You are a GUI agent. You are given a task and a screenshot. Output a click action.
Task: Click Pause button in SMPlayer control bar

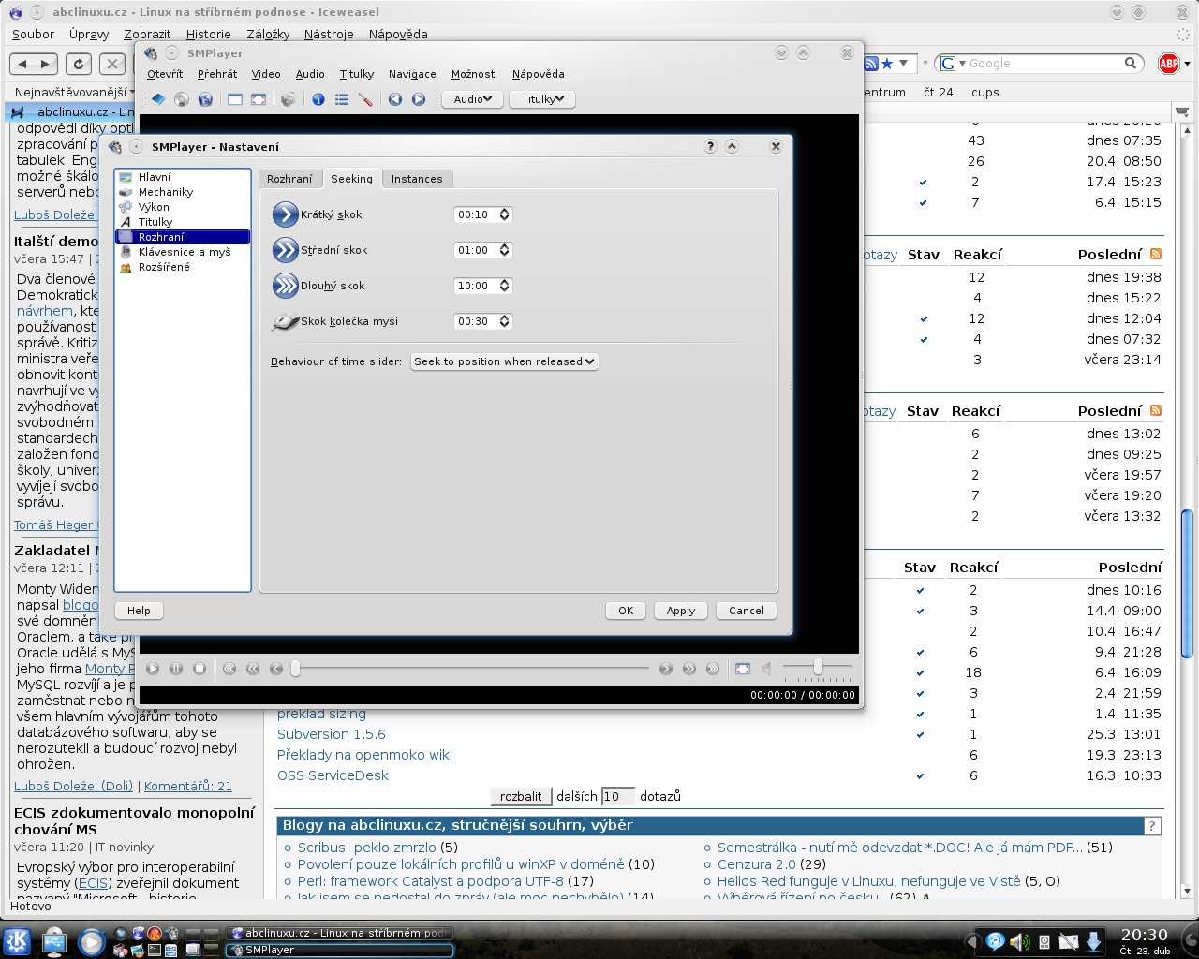(x=176, y=669)
